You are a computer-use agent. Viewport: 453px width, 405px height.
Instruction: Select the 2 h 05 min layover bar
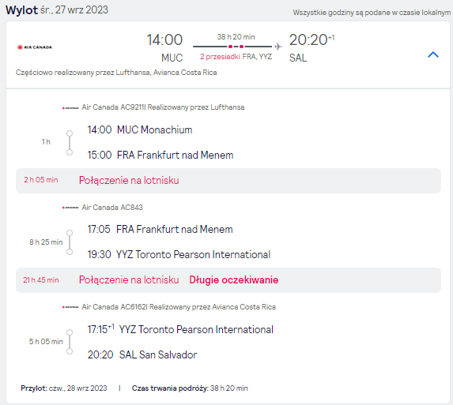pyautogui.click(x=228, y=181)
